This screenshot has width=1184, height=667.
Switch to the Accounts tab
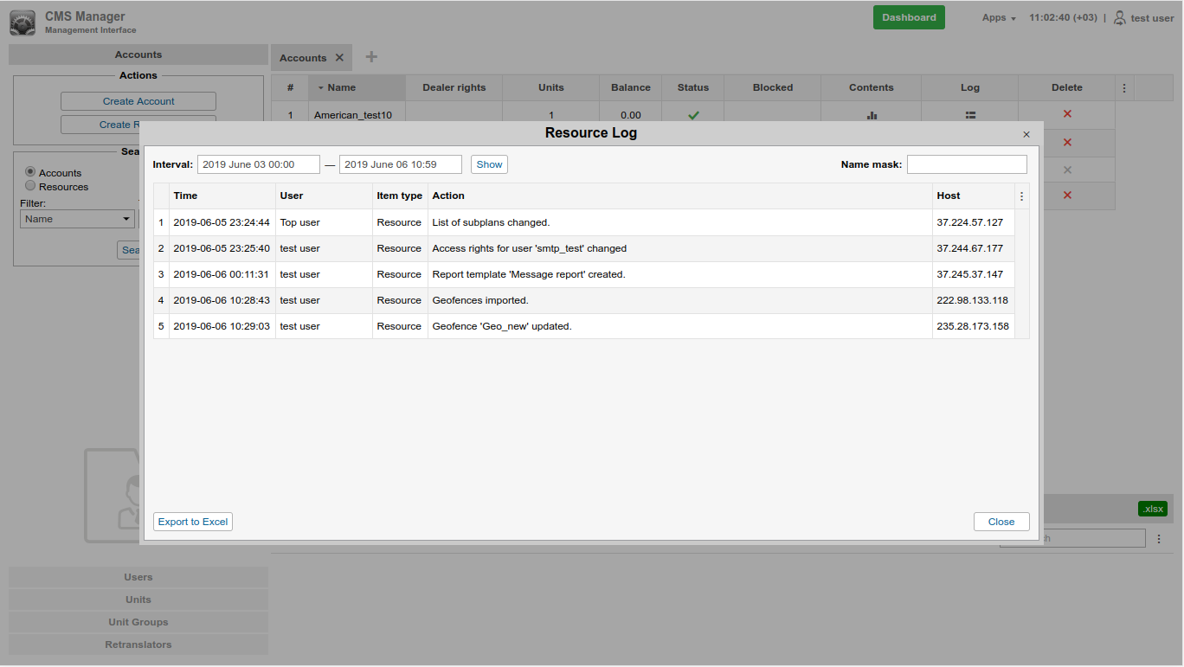point(302,57)
